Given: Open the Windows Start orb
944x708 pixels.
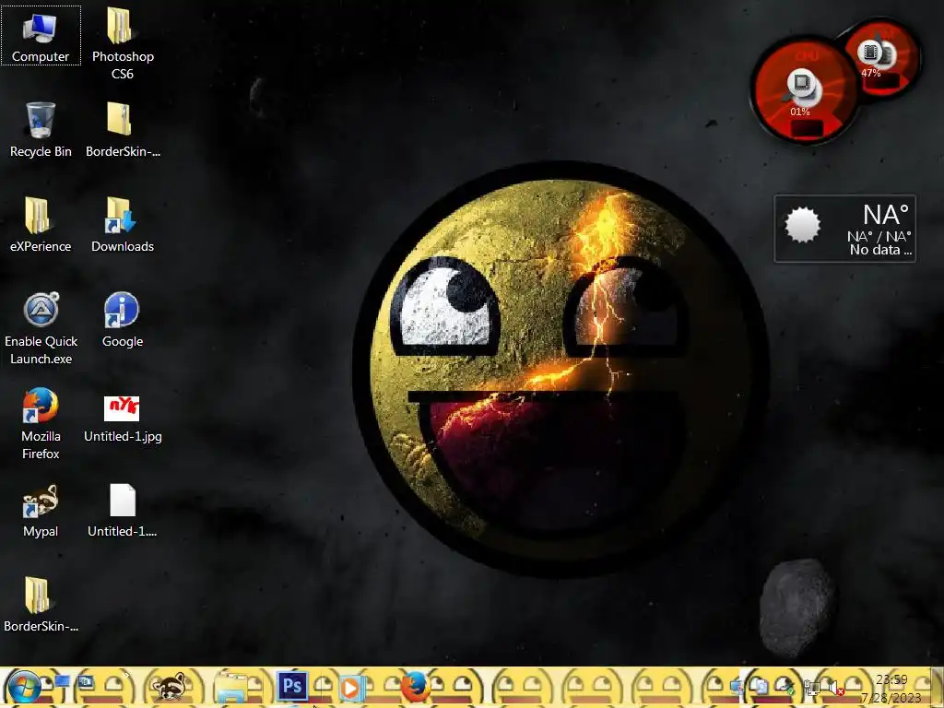Looking at the screenshot, I should pos(25,688).
